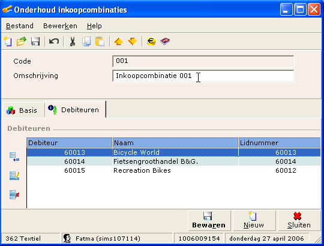Add a debtor row with insert icon

[14, 157]
